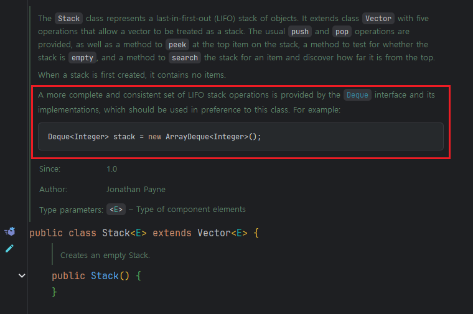
Task: Click the <E> type parameter tag in the docs
Action: (x=115, y=210)
